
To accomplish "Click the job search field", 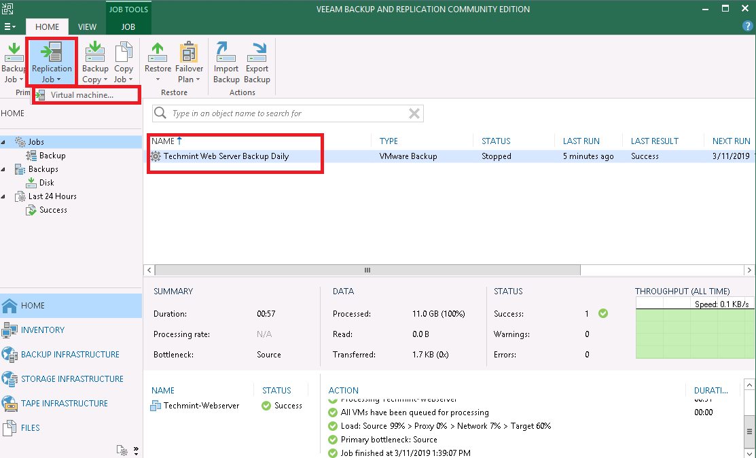I will coord(285,113).
